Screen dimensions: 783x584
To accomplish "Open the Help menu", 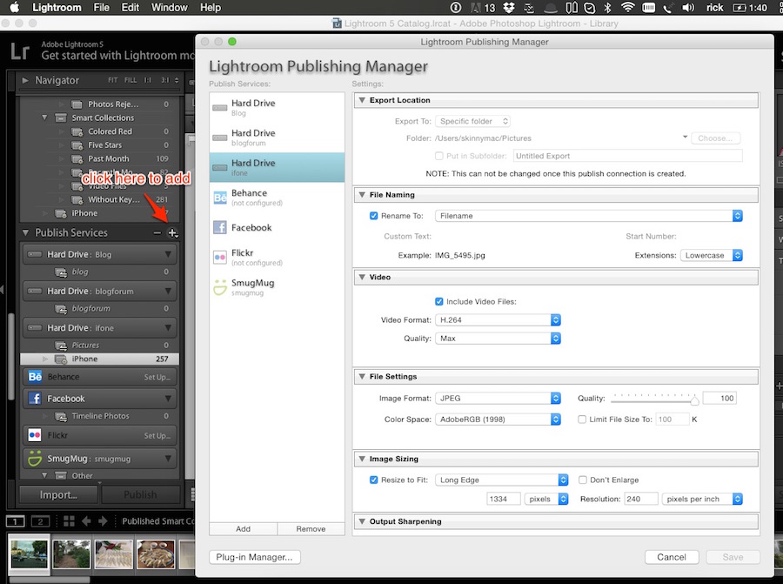I will click(x=211, y=8).
